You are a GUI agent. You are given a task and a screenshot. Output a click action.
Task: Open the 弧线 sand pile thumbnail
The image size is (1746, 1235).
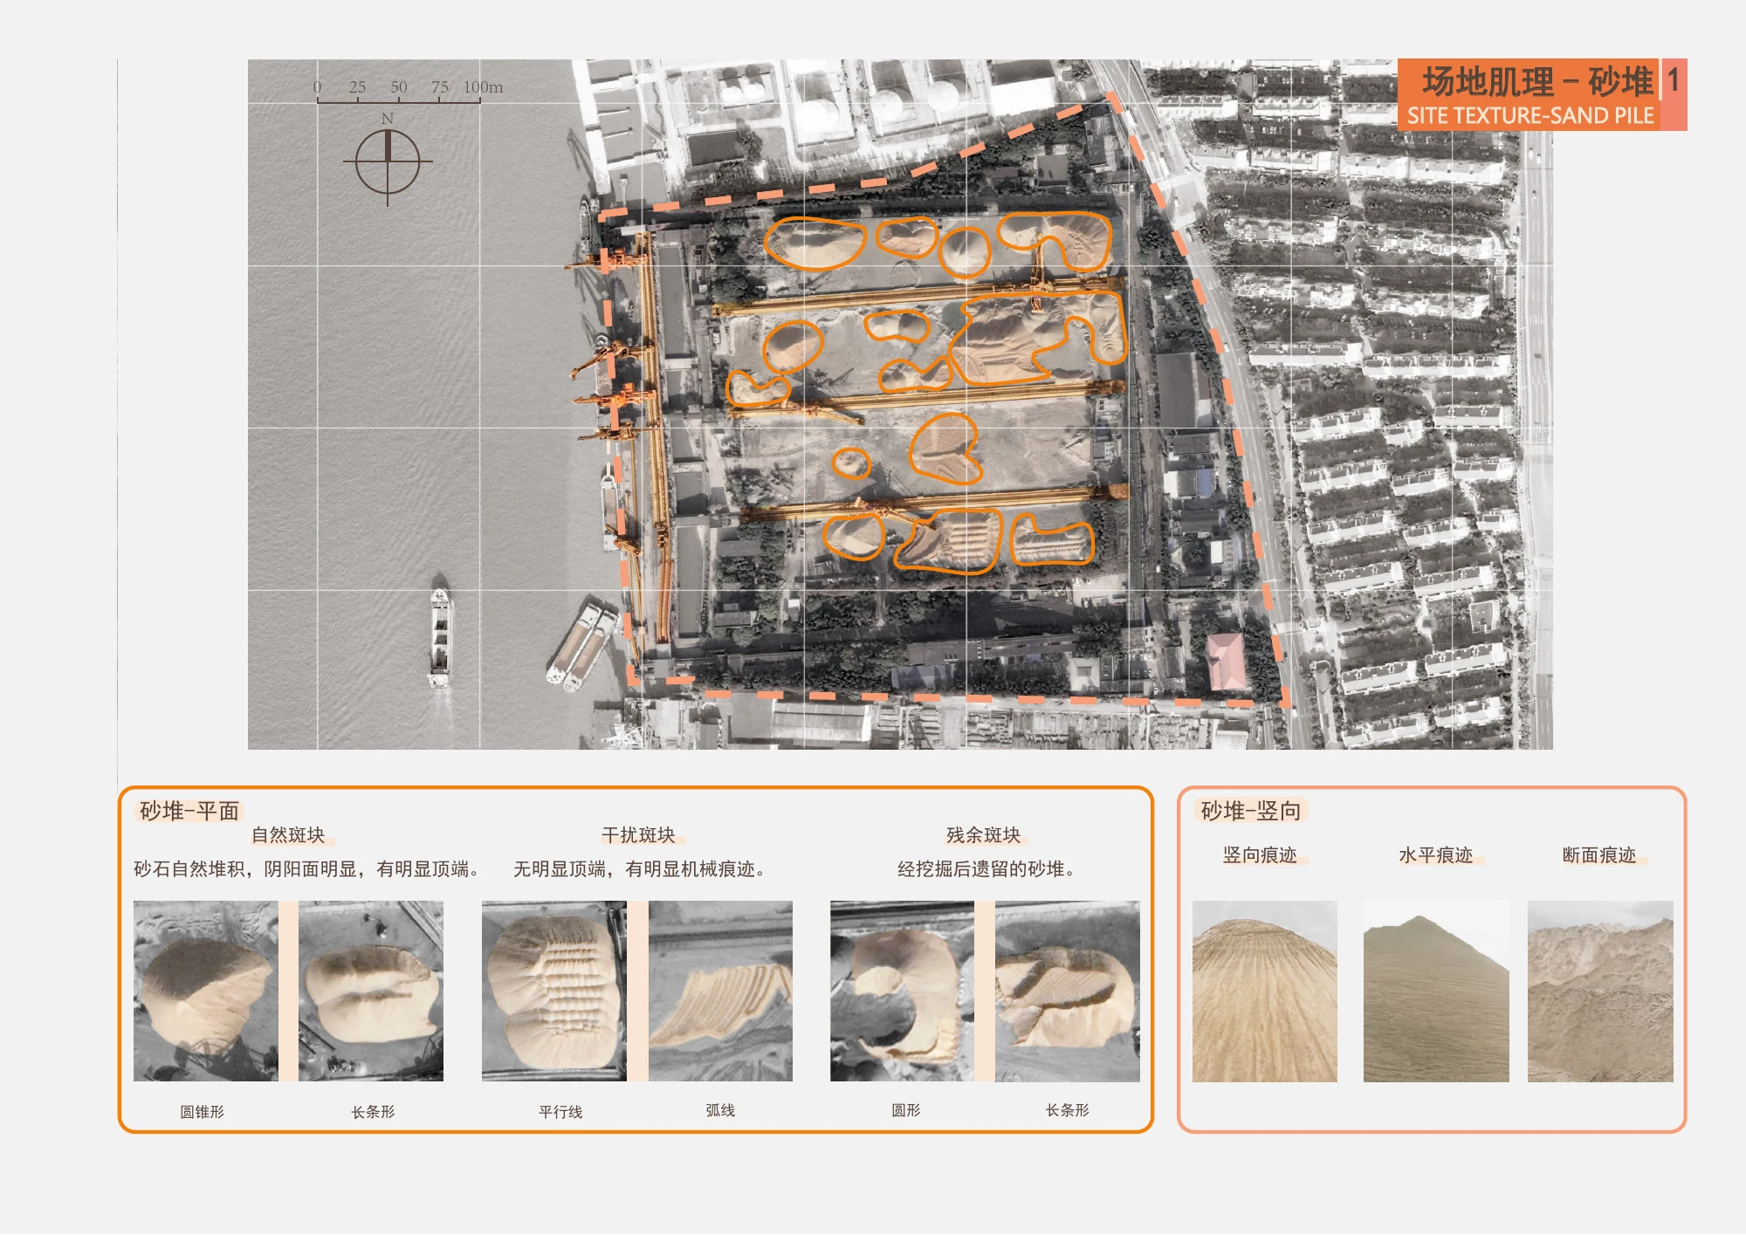coord(720,991)
